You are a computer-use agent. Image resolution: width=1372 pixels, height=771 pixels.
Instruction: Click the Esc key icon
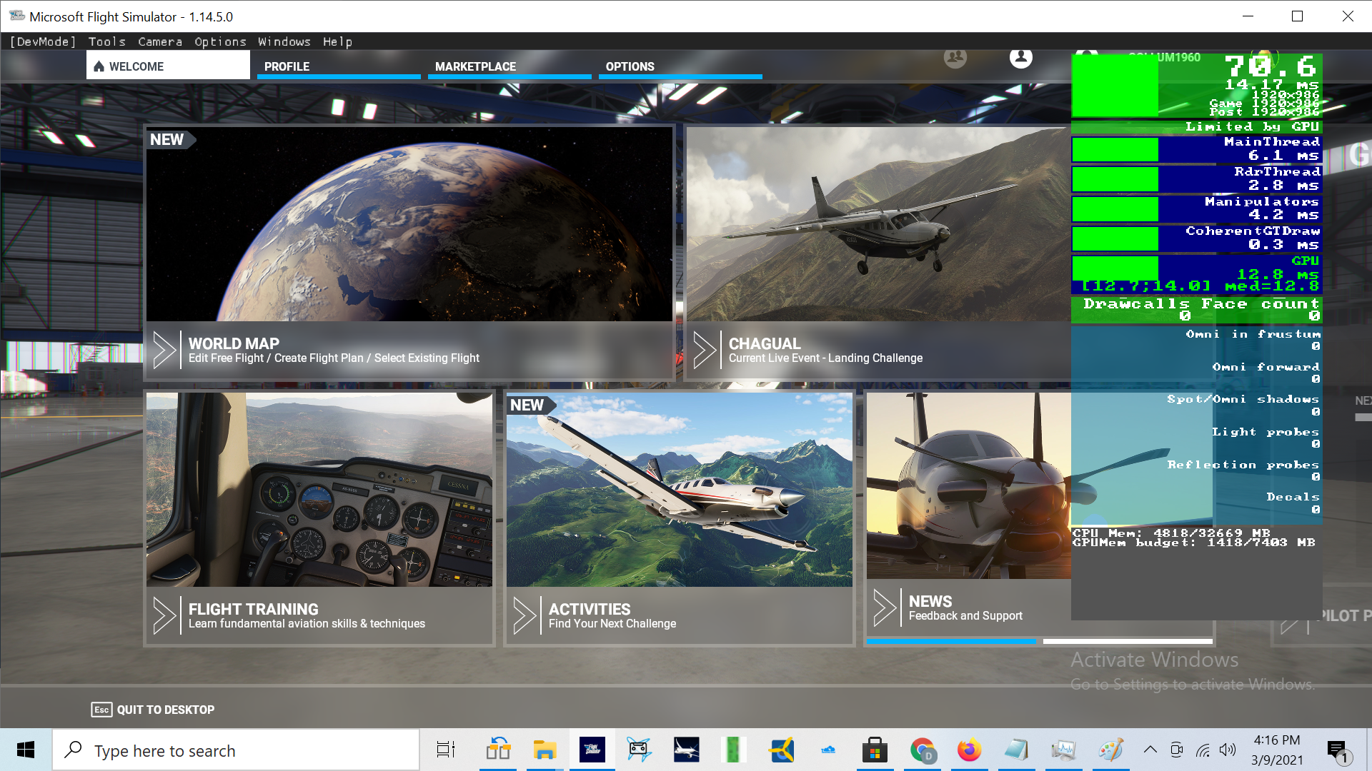(101, 710)
